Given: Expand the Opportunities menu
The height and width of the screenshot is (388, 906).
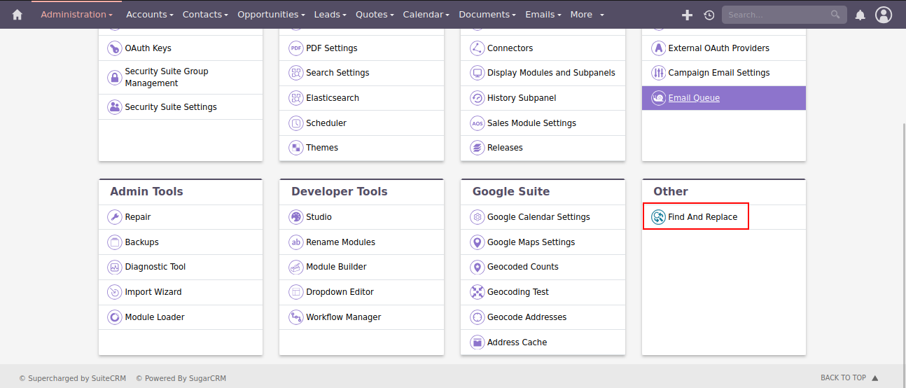Looking at the screenshot, I should tap(271, 15).
